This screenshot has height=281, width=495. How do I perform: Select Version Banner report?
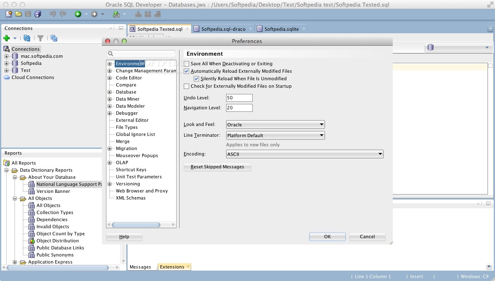pos(53,191)
